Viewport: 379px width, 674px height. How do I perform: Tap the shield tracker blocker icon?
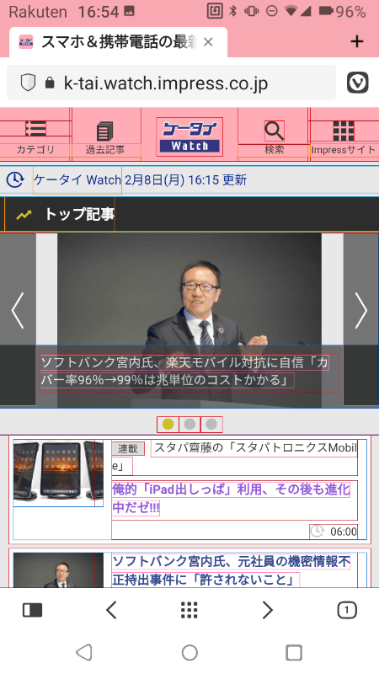tap(28, 83)
